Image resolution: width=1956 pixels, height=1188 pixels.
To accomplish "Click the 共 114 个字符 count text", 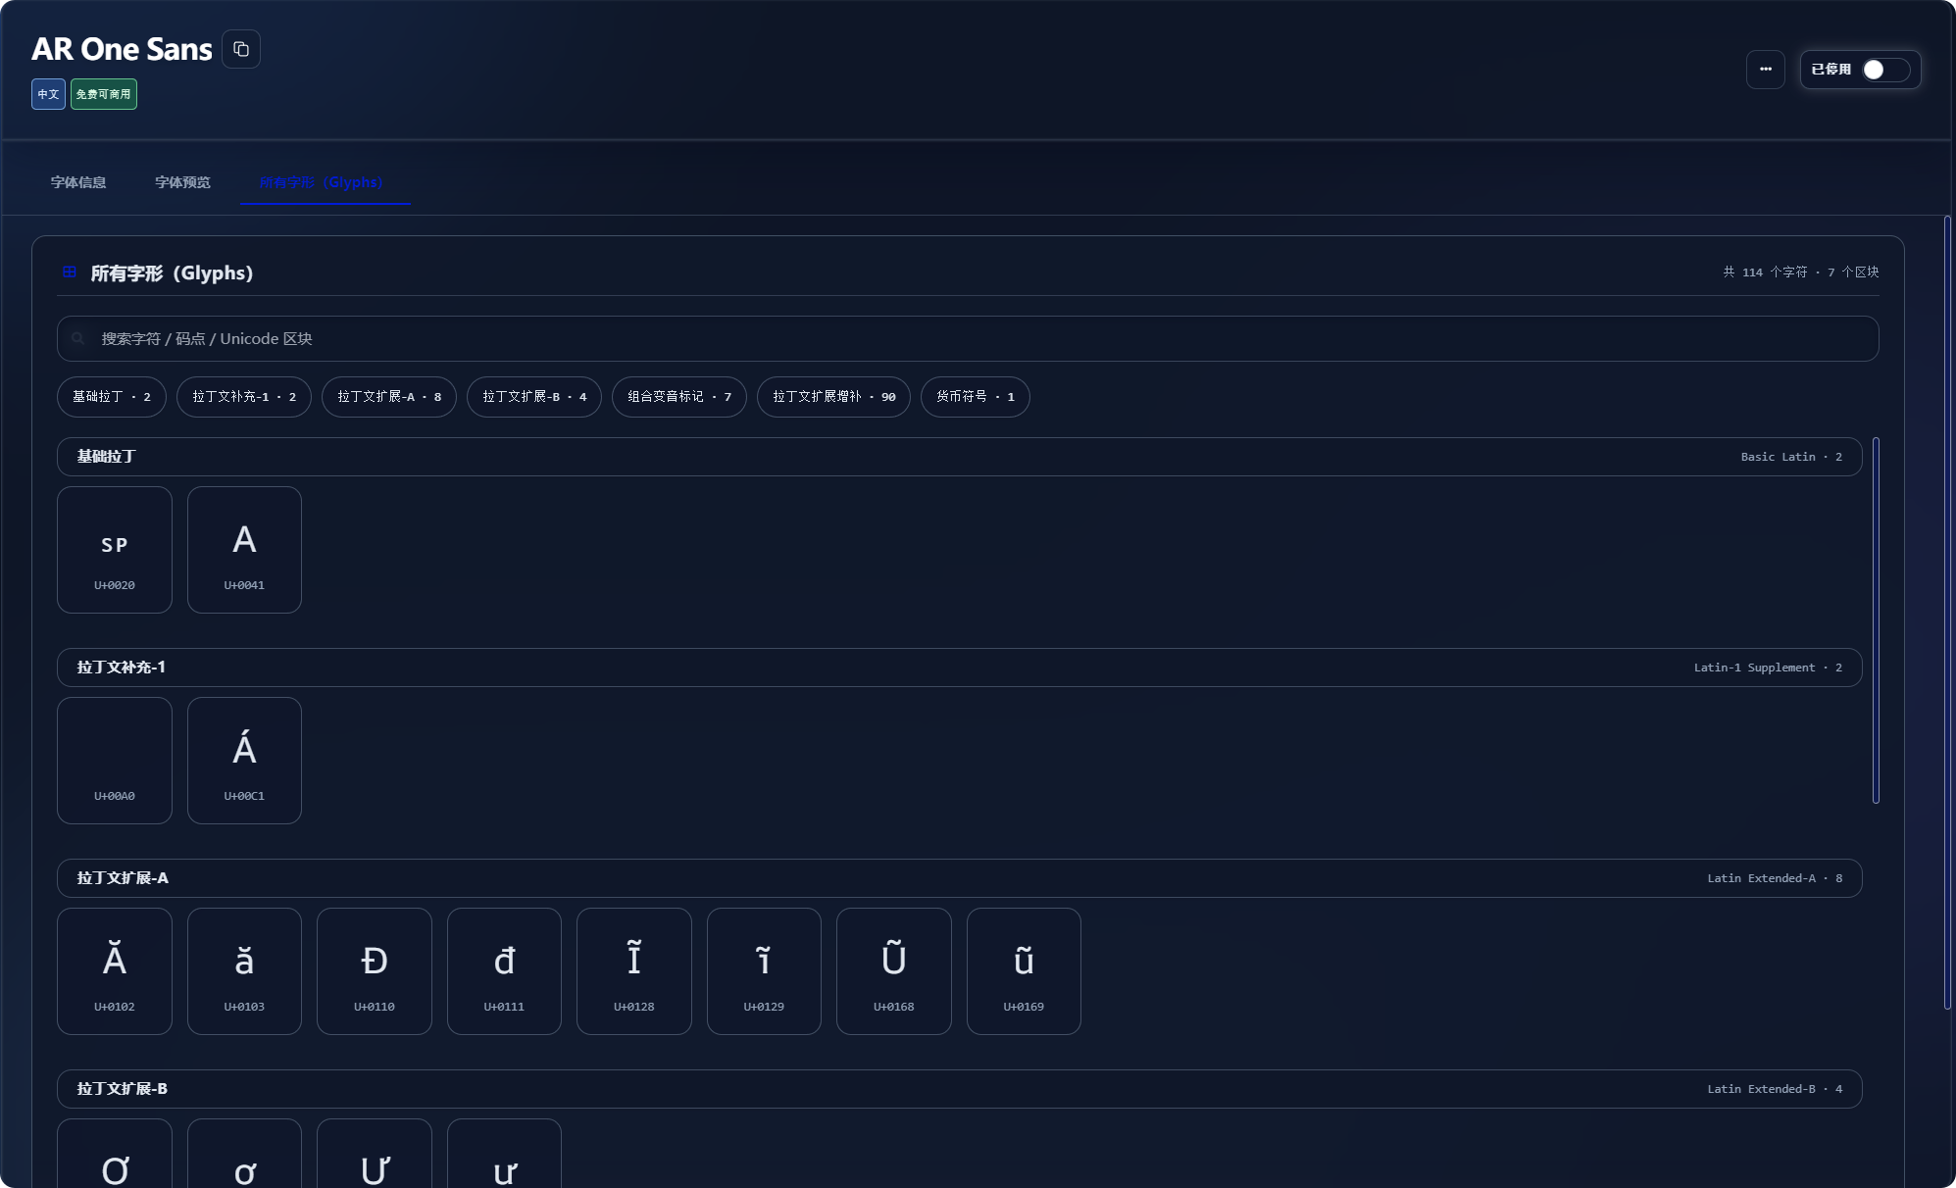I will click(1765, 272).
